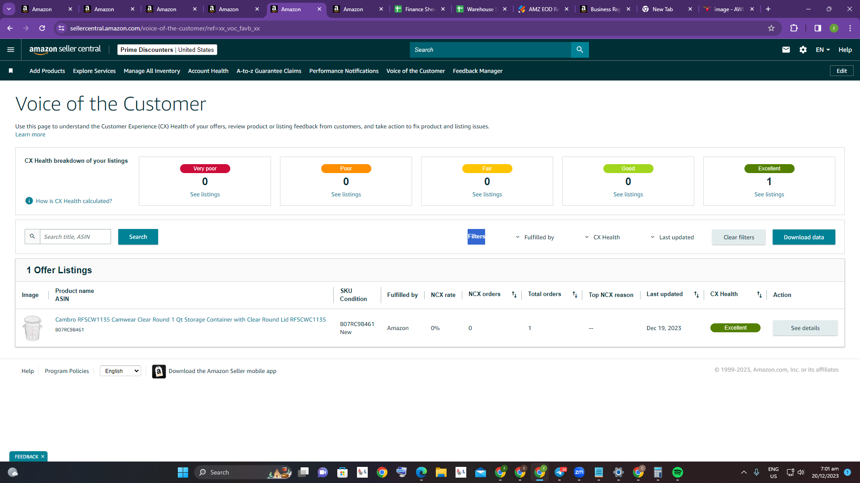Open File Explorer from the taskbar

point(441,472)
